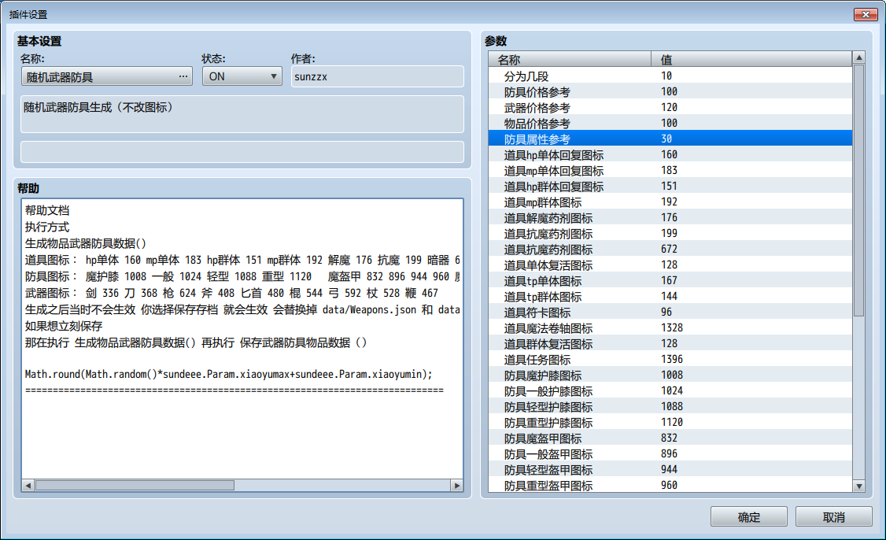
Task: Click the help box's left scroll arrow
Action: pos(28,485)
